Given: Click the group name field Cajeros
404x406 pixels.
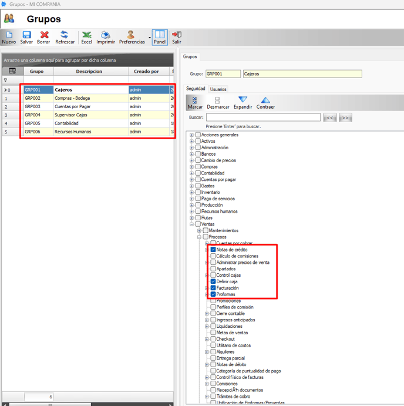Looking at the screenshot, I should [302, 74].
